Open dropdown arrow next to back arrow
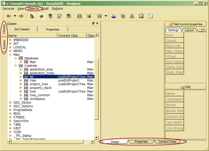The height and width of the screenshot is (151, 209). (15, 16)
